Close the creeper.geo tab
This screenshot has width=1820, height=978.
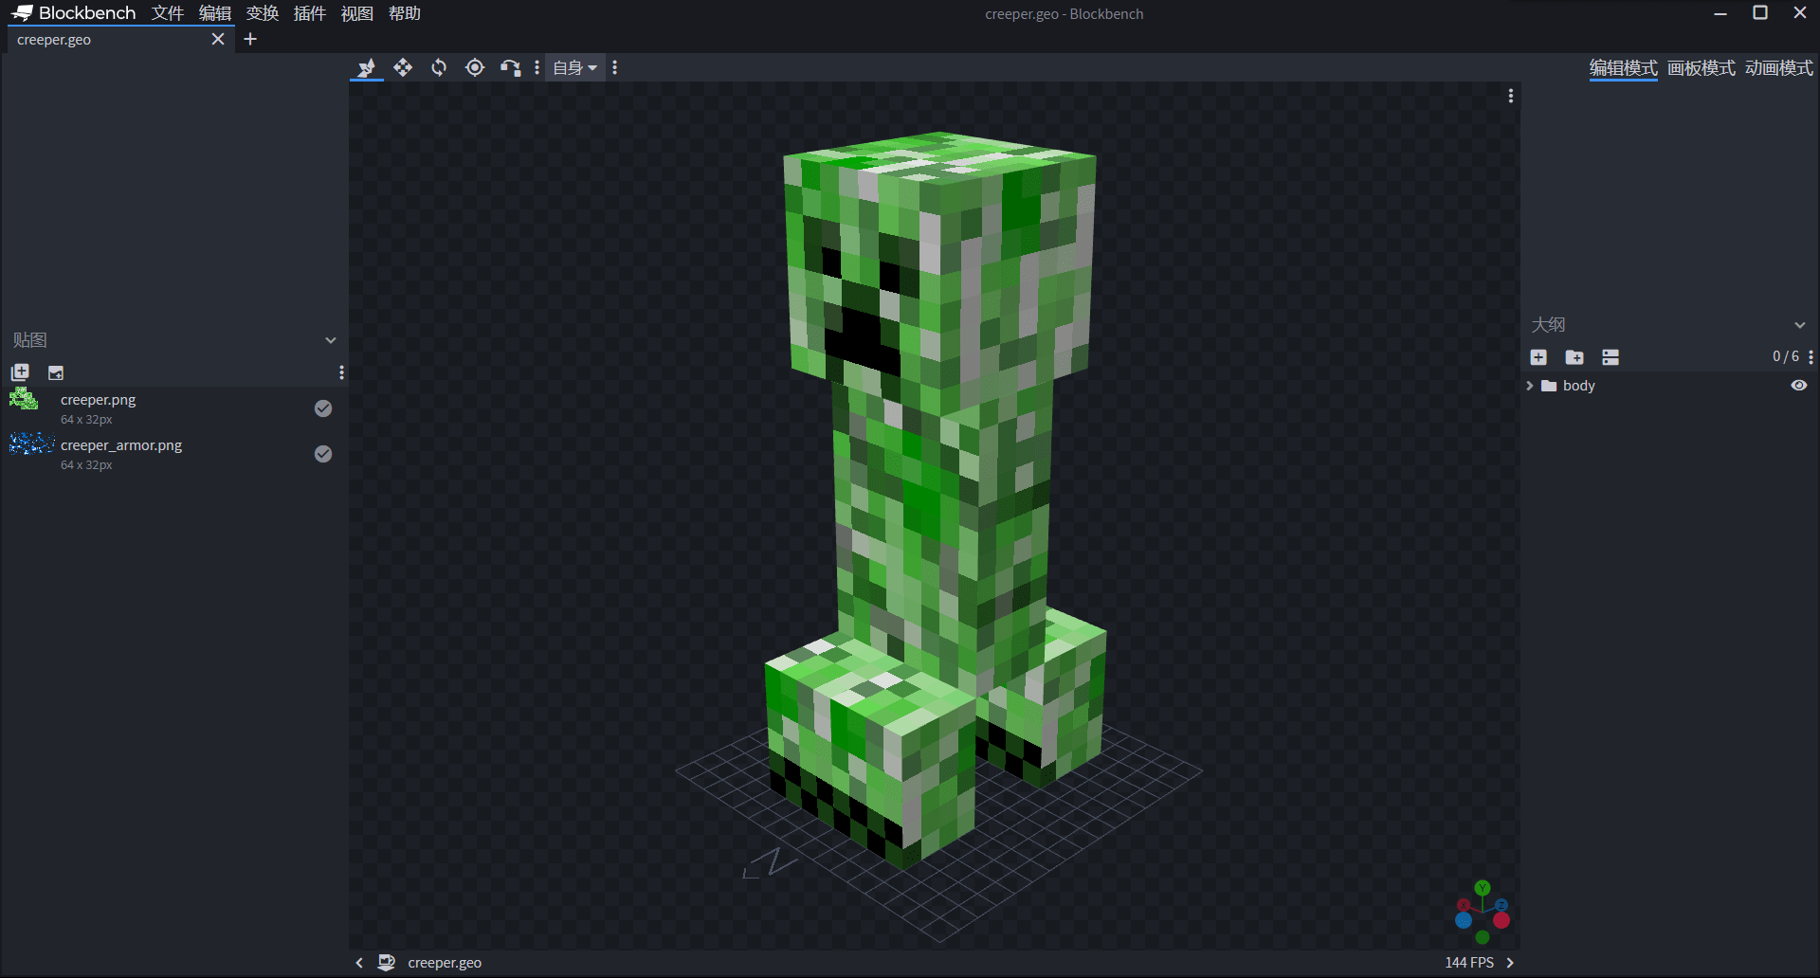coord(218,39)
